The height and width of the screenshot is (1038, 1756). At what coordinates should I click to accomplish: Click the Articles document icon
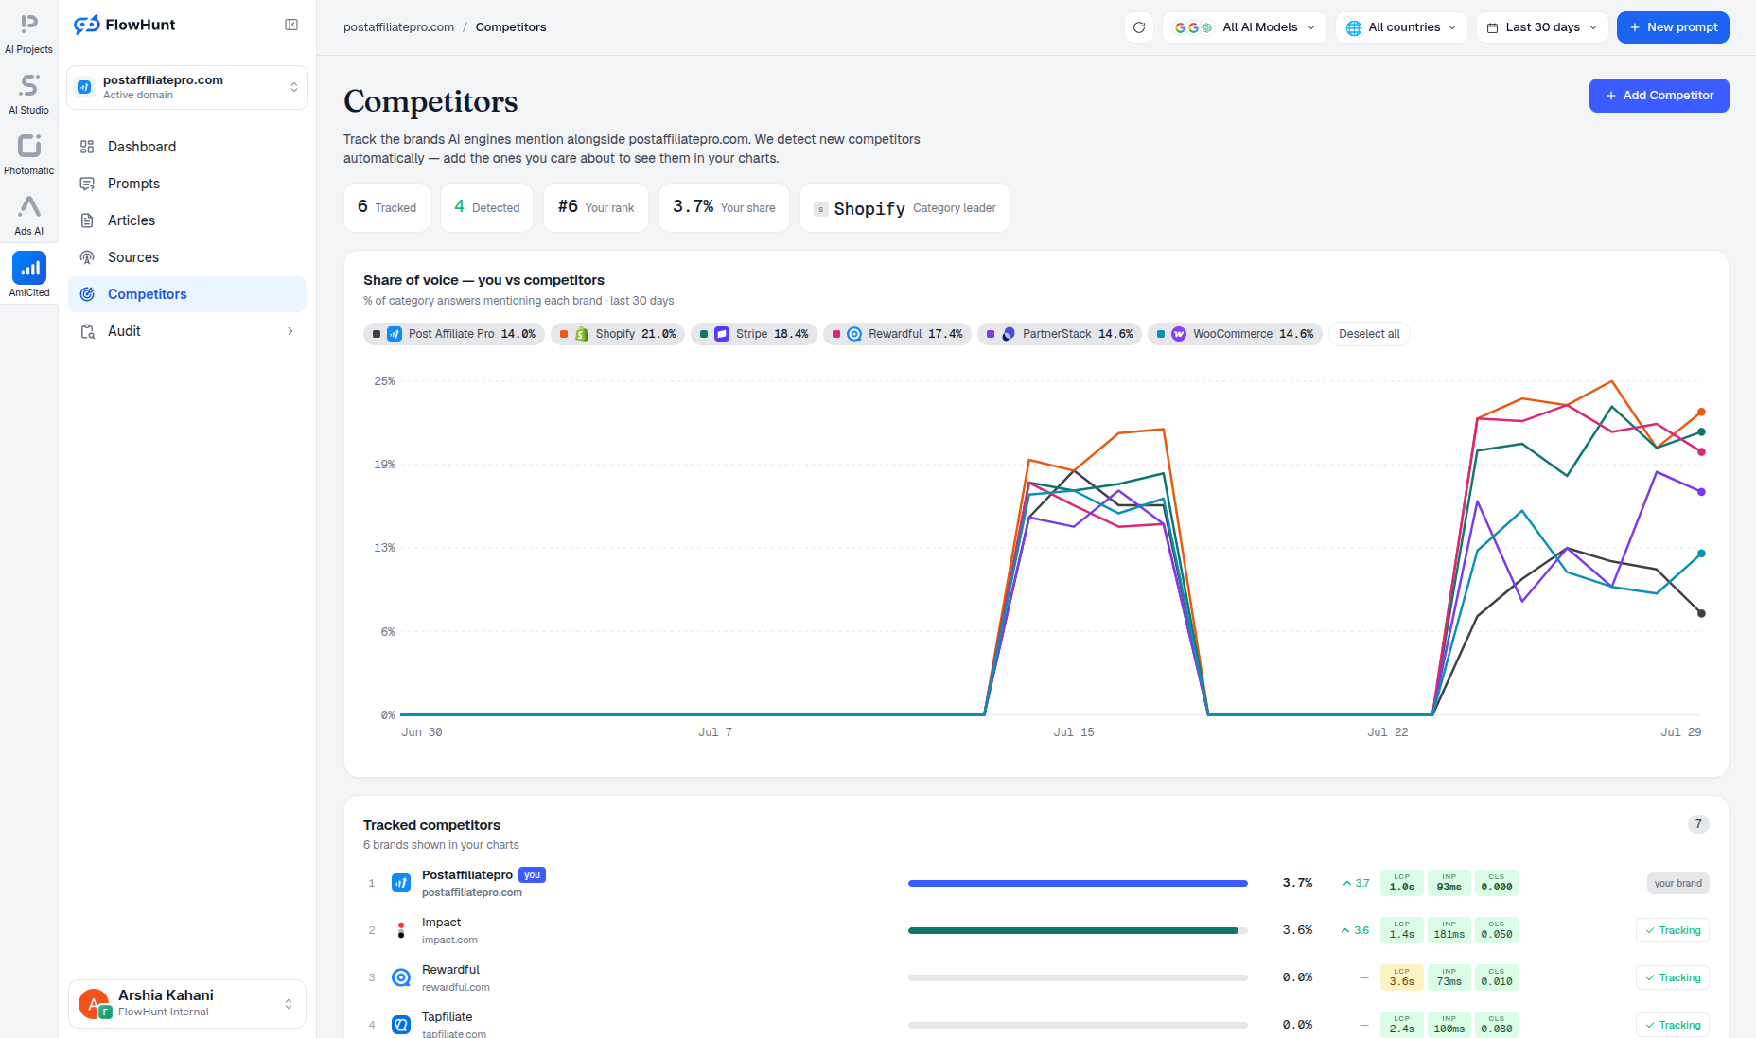(x=87, y=220)
